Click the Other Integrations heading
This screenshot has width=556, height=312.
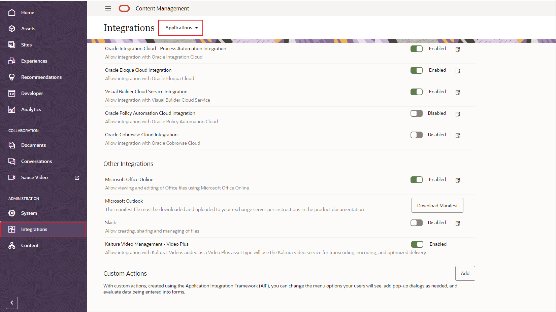tap(128, 164)
